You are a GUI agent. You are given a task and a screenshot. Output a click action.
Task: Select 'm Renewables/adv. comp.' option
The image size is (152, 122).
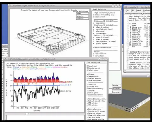point(96,99)
